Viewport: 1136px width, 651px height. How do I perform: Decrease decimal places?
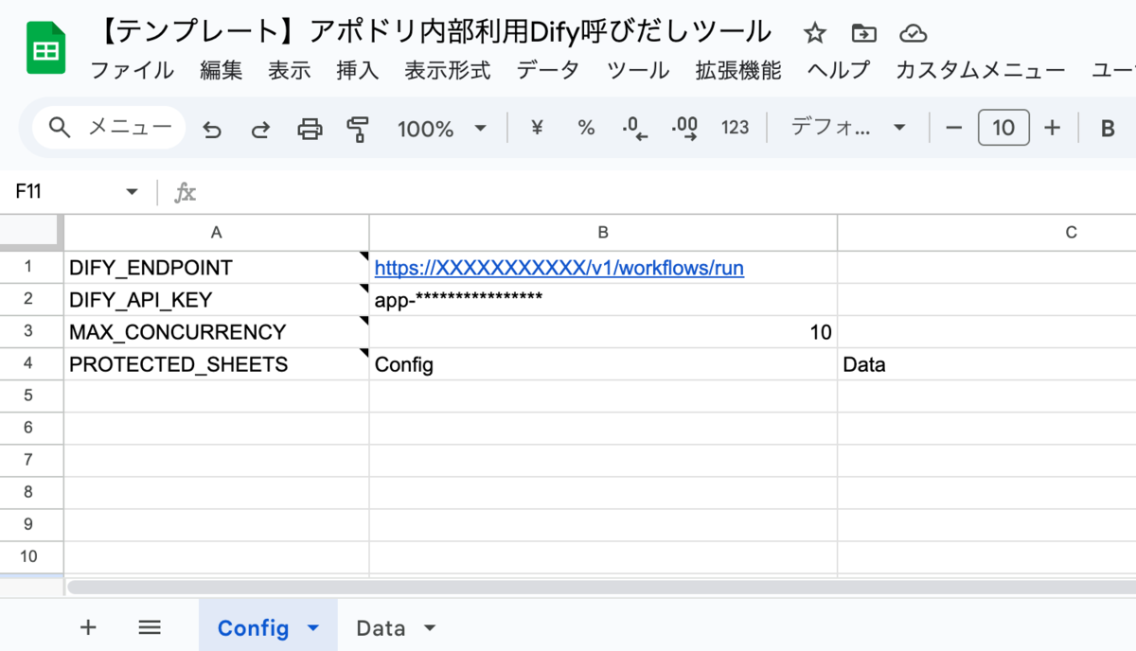click(634, 129)
